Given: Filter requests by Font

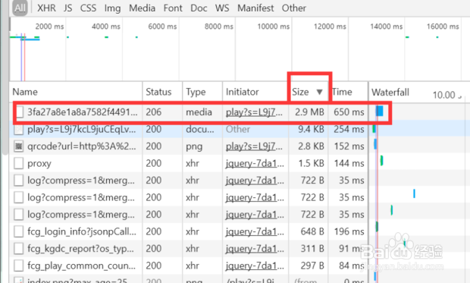Looking at the screenshot, I should [x=173, y=8].
